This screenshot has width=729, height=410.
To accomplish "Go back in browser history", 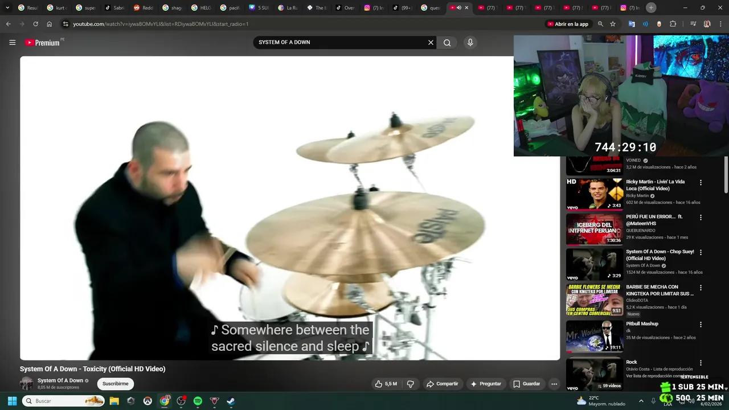I will pyautogui.click(x=8, y=24).
